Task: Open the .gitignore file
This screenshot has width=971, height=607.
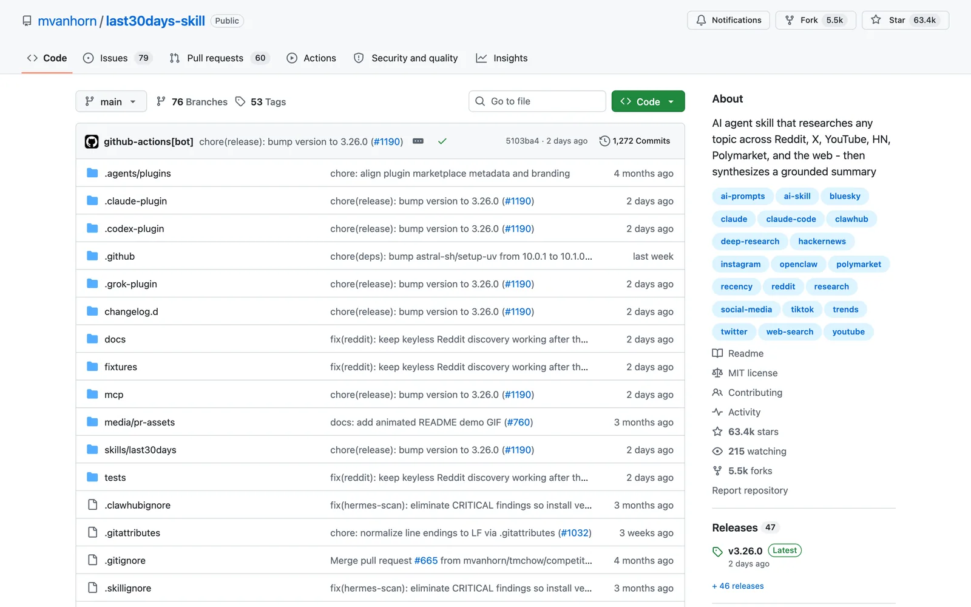Action: (x=125, y=560)
